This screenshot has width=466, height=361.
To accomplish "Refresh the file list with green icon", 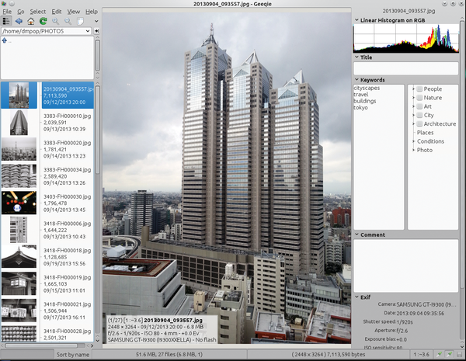I will (x=43, y=22).
